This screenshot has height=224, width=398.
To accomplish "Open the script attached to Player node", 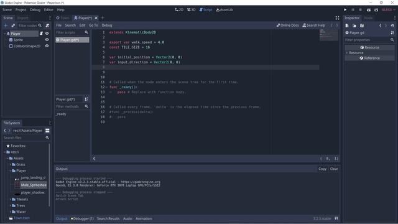I will click(42, 34).
